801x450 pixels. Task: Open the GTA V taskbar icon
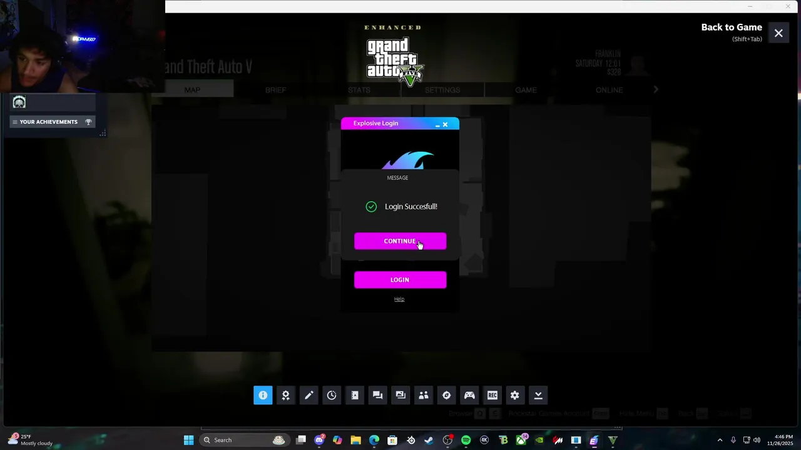[613, 440]
